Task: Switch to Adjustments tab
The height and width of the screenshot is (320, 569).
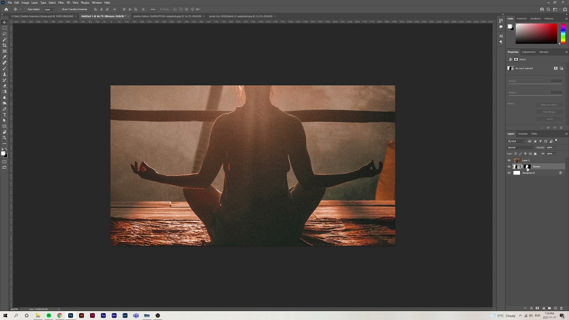Action: tap(529, 52)
